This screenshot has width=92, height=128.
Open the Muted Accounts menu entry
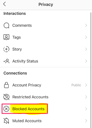pyautogui.click(x=45, y=121)
